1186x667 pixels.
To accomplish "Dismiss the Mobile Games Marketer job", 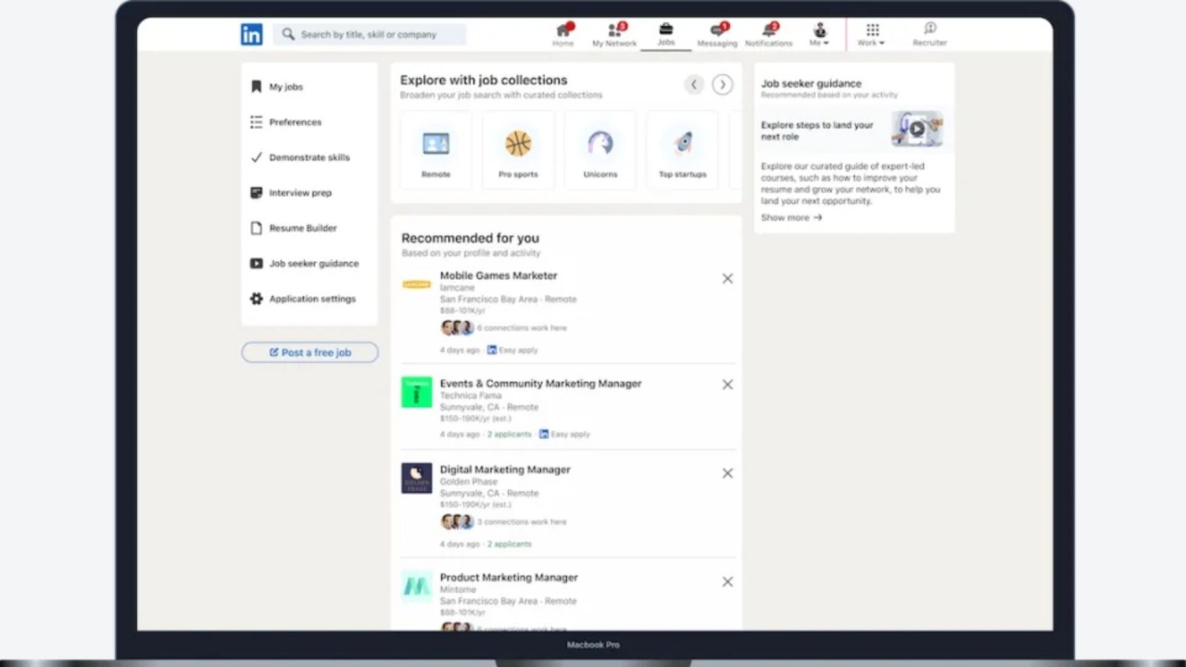I will (x=727, y=279).
